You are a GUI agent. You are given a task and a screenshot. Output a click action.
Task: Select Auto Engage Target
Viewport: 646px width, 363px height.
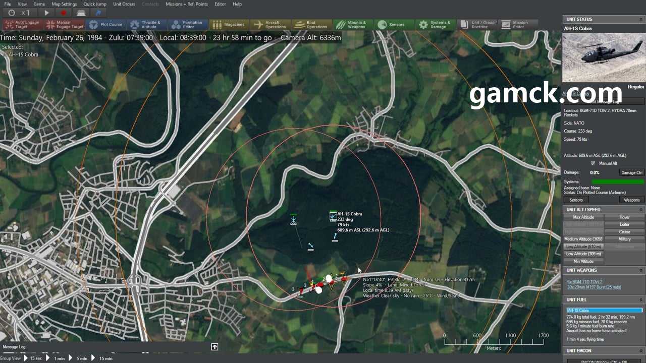coord(23,24)
